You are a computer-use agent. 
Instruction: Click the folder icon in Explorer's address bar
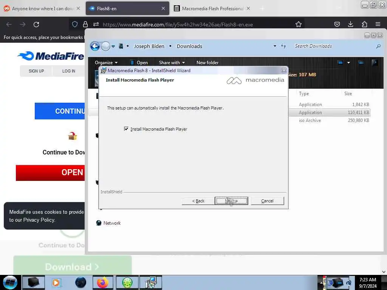coord(121,46)
